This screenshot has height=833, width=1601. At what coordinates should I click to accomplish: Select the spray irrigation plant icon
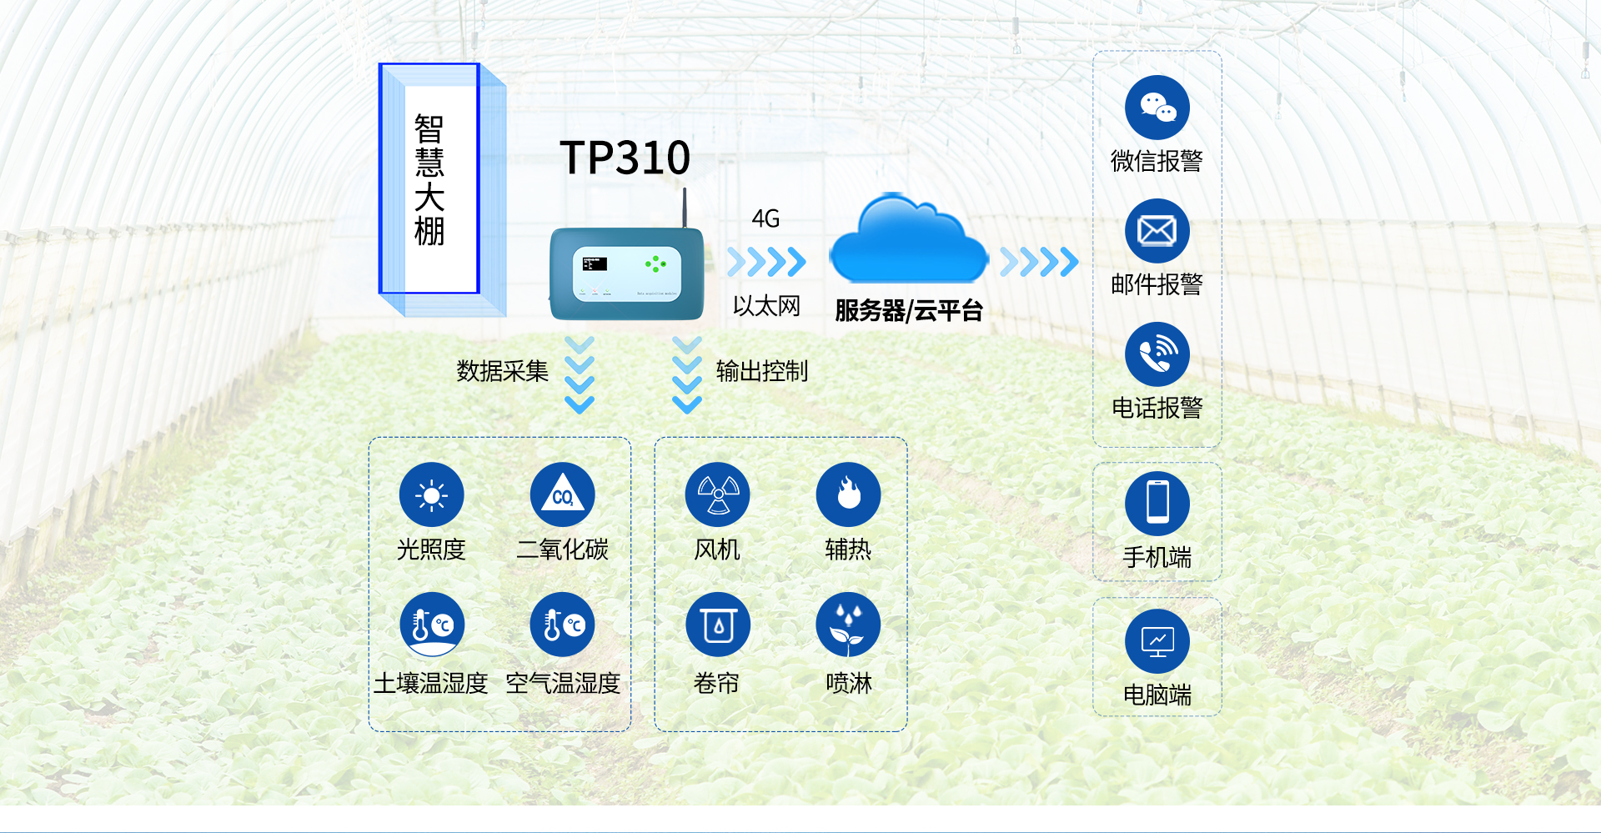[x=848, y=625]
